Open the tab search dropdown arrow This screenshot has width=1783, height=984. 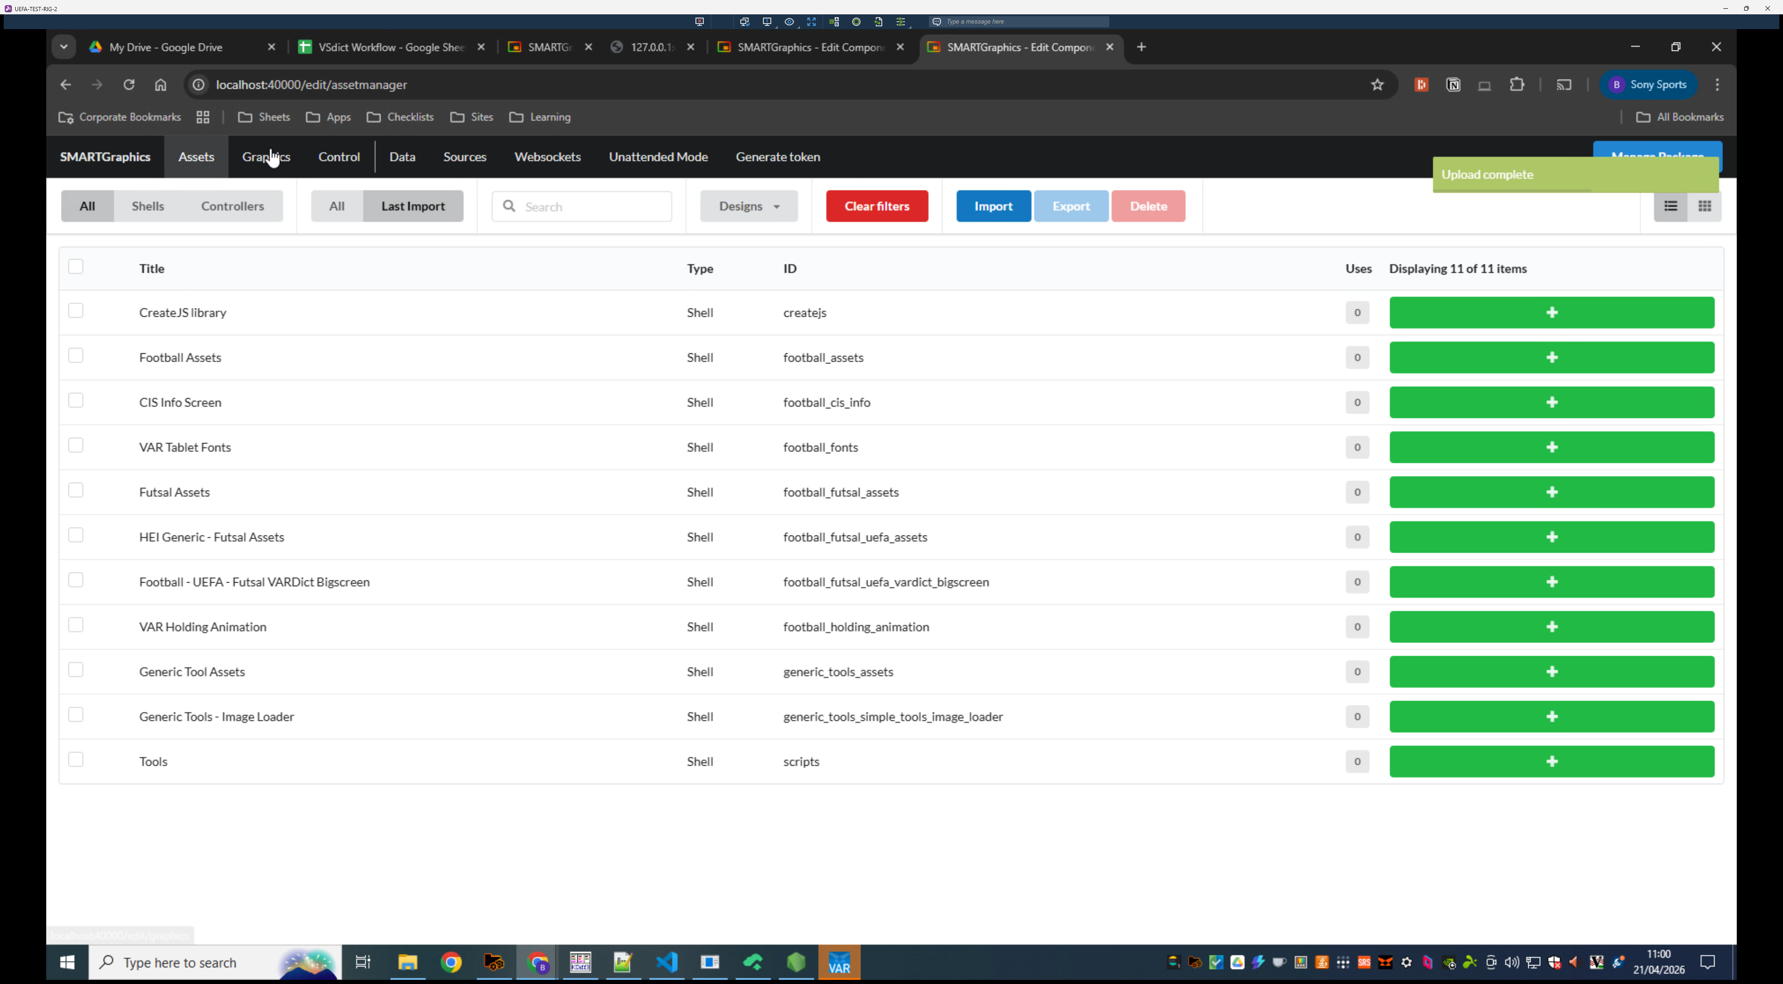[64, 47]
